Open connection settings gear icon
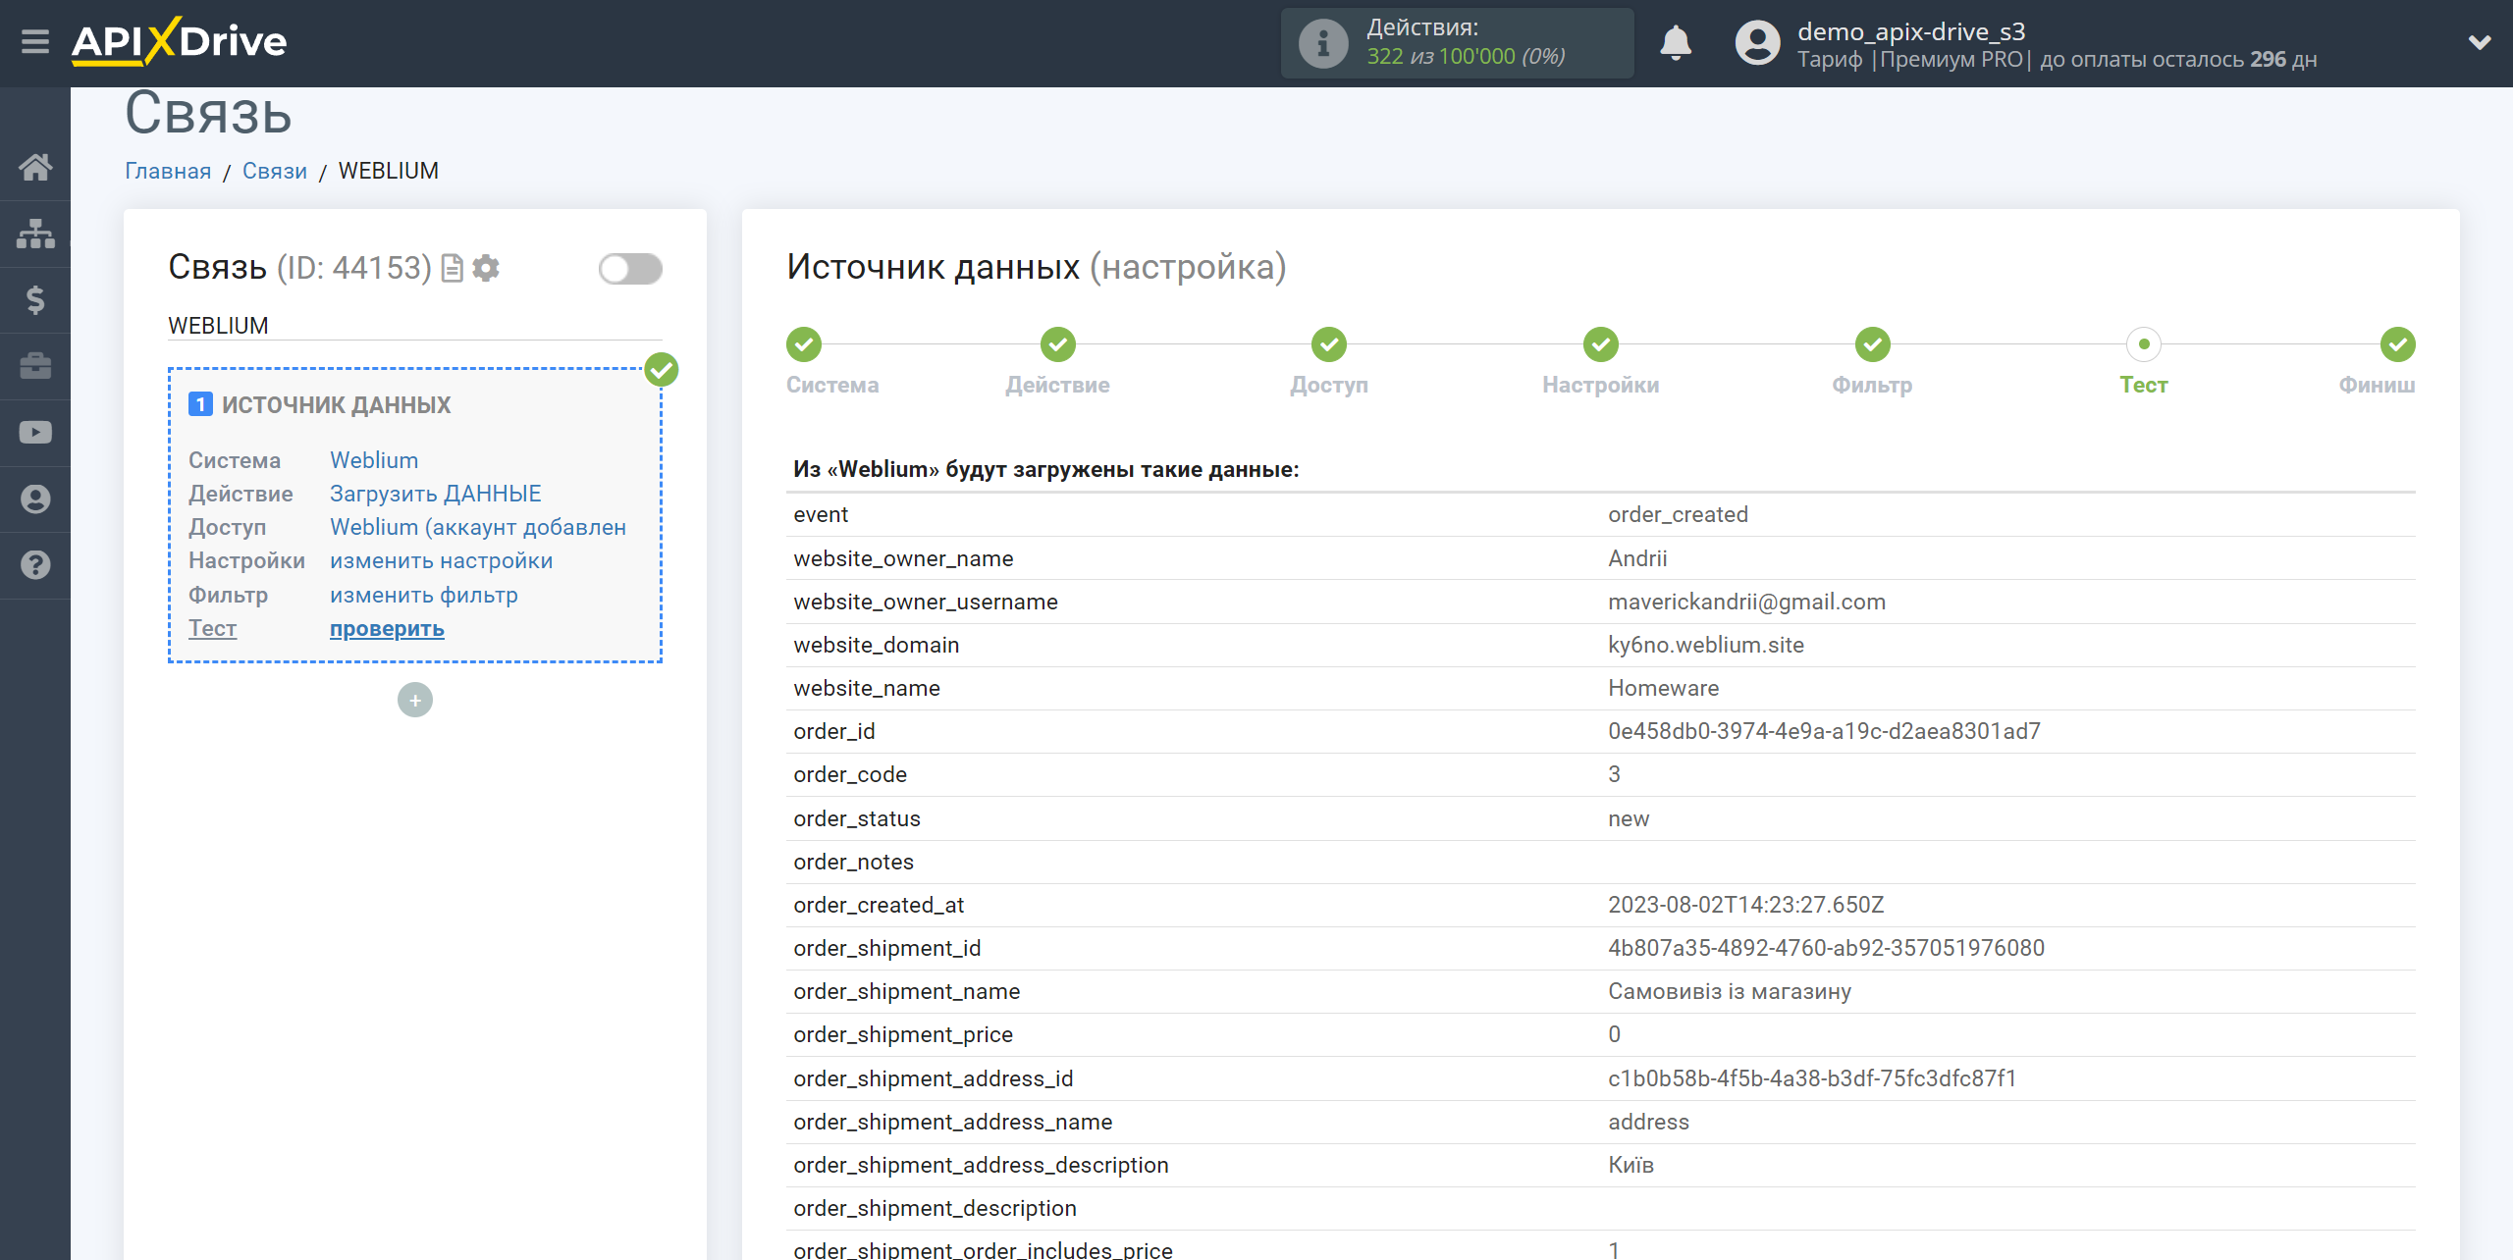The width and height of the screenshot is (2513, 1260). [486, 268]
